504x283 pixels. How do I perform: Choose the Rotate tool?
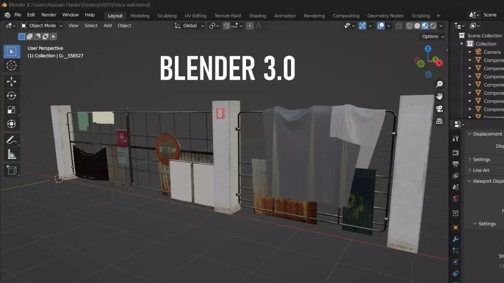[11, 96]
